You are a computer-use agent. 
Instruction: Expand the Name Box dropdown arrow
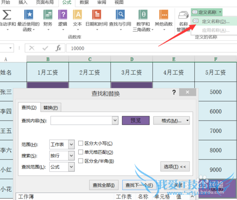tap(10, 48)
